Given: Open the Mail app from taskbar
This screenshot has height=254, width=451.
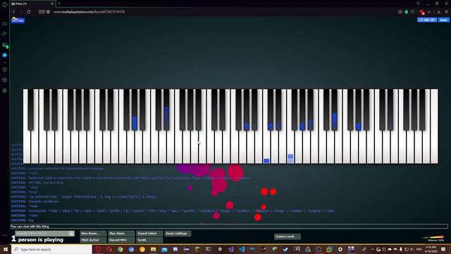Looking at the screenshot, I should pos(164,249).
